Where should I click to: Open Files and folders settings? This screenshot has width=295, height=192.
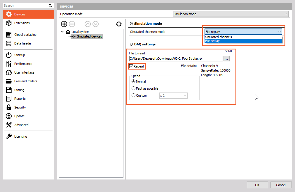[28, 81]
